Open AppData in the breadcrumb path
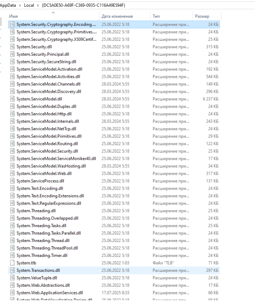This screenshot has height=302, width=255. pyautogui.click(x=8, y=6)
